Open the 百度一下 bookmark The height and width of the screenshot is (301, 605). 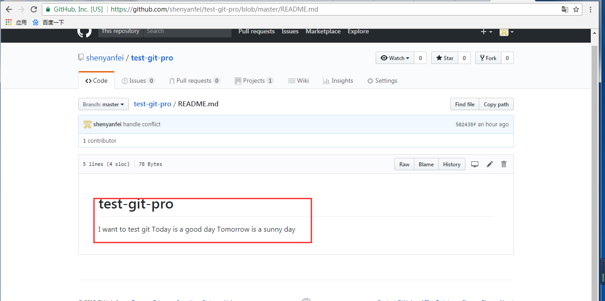coord(48,22)
